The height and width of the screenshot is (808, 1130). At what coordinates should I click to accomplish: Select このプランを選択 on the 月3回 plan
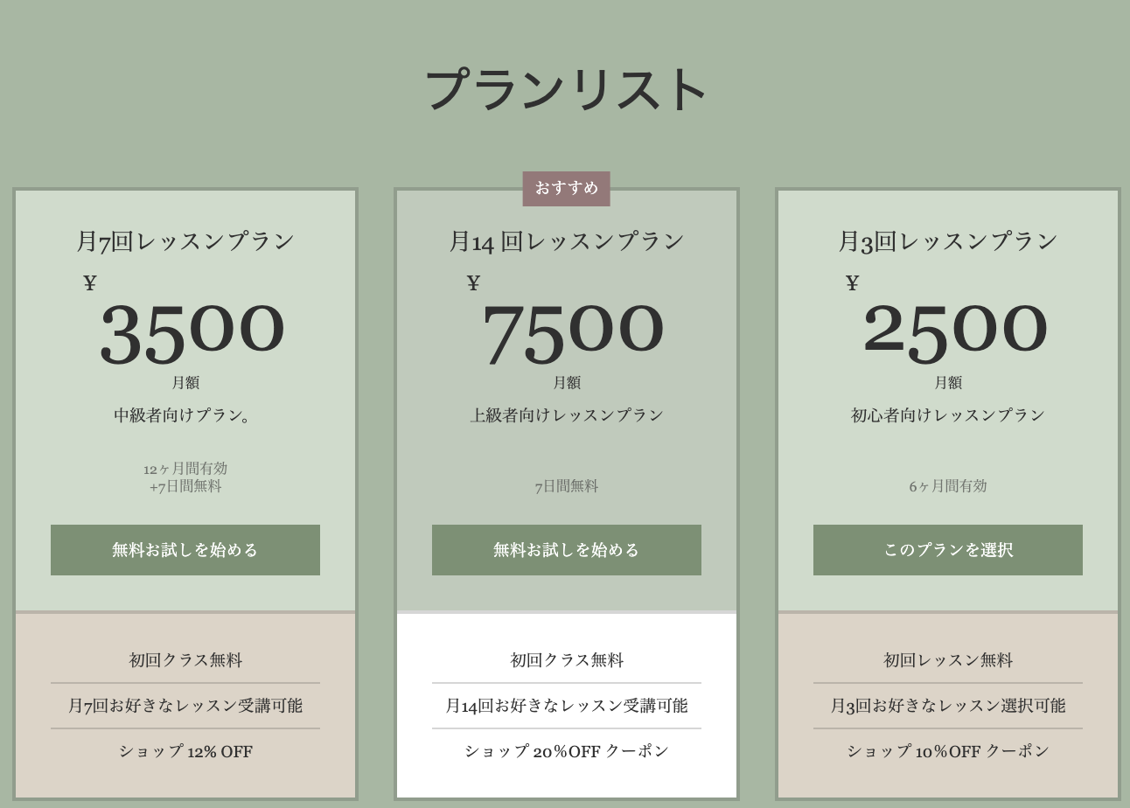click(x=947, y=549)
